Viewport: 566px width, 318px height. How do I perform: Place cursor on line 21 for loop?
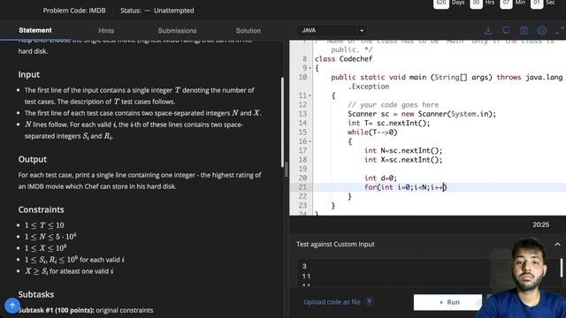[405, 187]
